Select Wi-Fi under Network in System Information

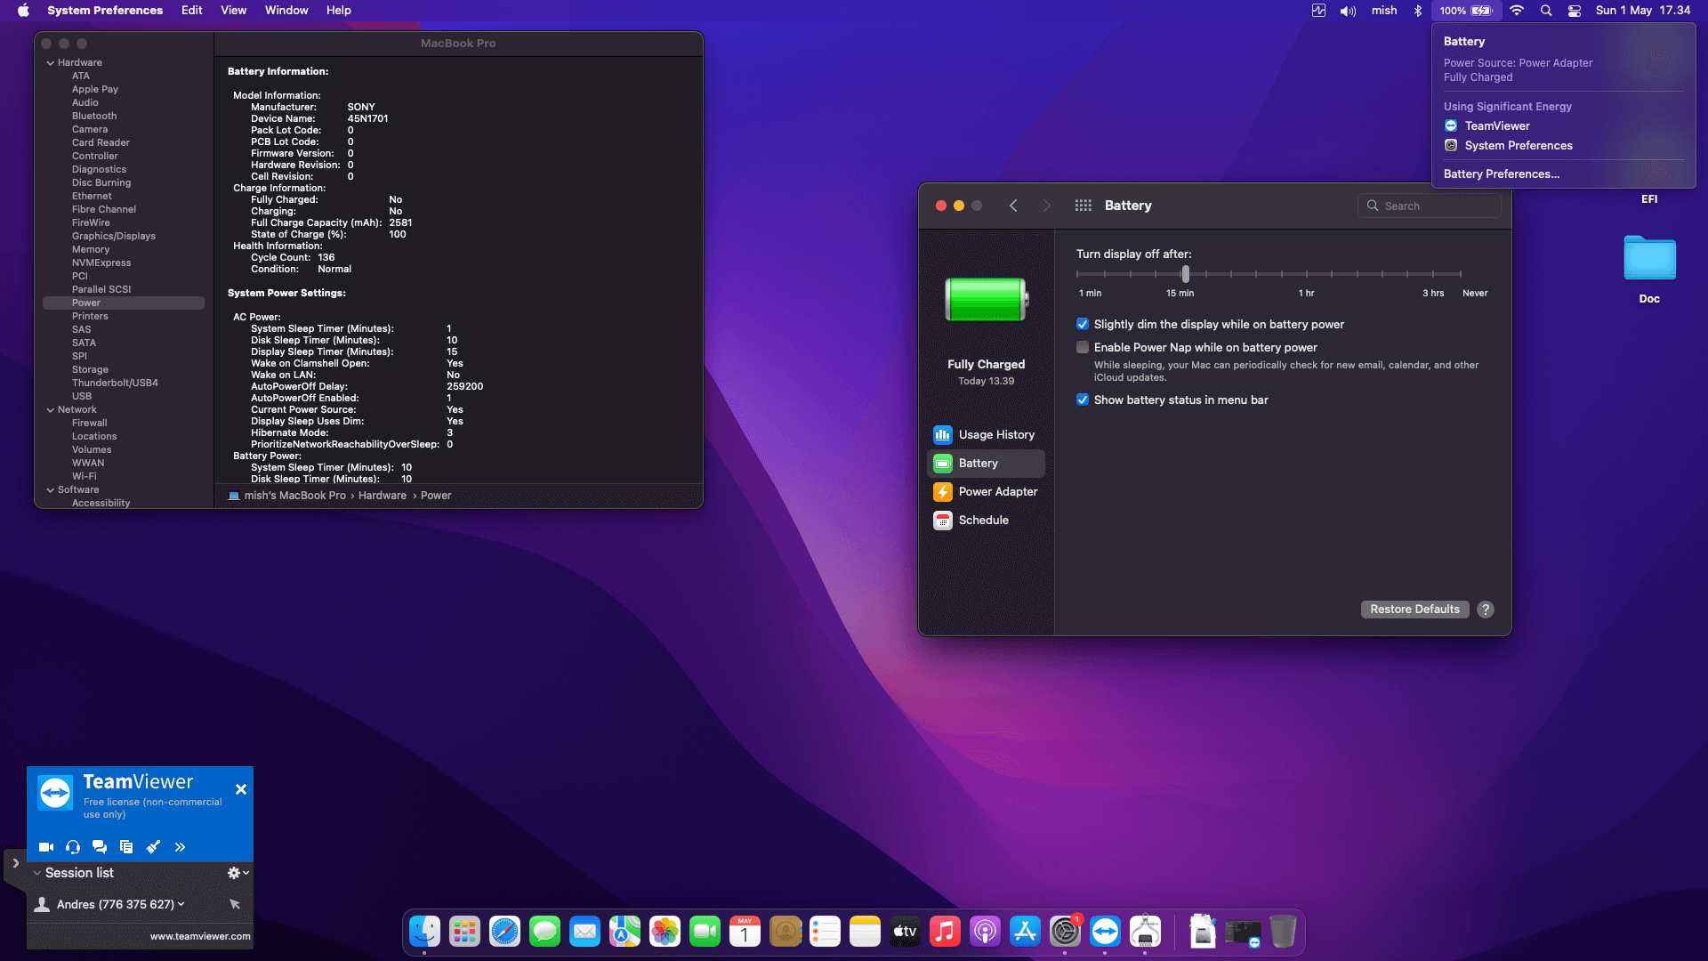tap(84, 476)
